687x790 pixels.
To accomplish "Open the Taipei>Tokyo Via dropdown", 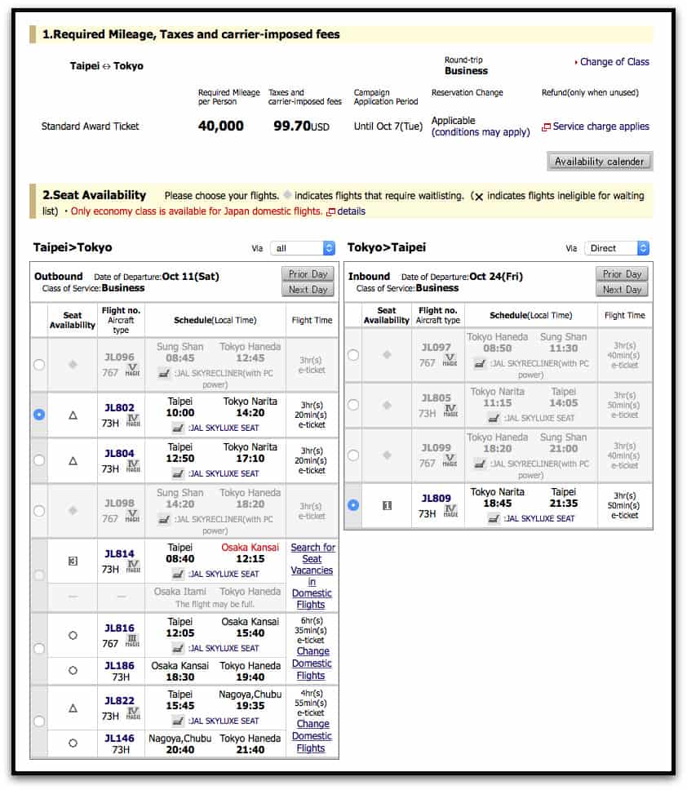I will tap(303, 248).
